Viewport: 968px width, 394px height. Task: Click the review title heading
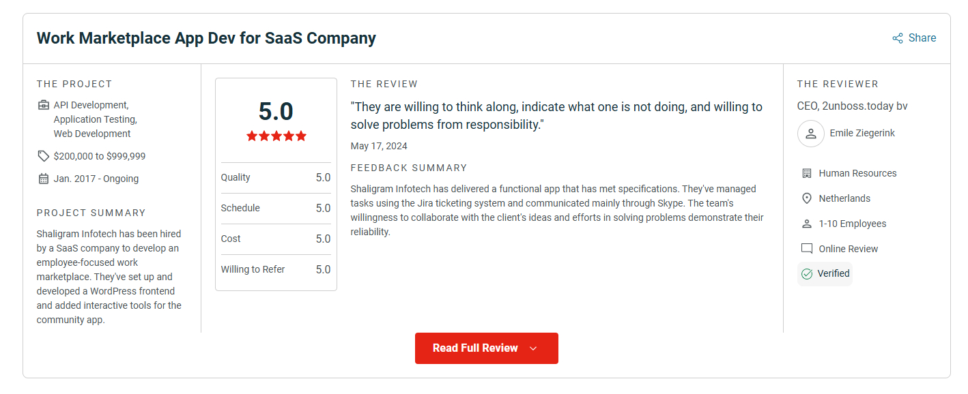[206, 38]
